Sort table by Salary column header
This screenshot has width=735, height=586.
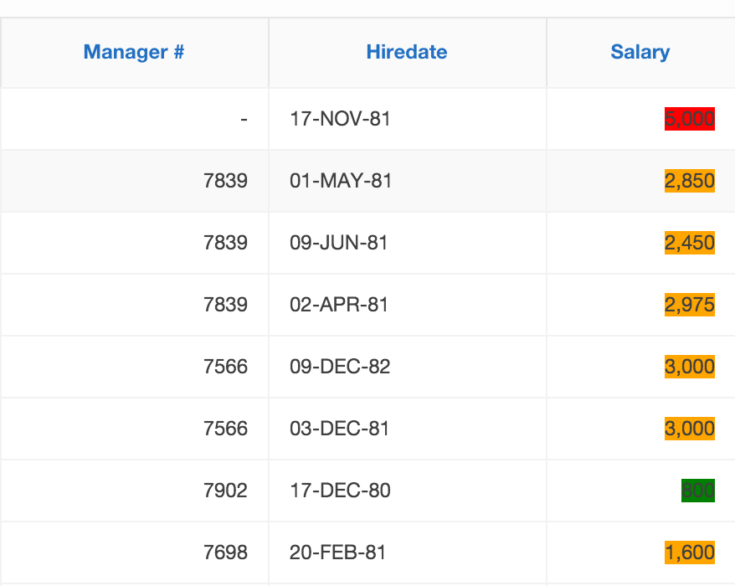tap(640, 52)
